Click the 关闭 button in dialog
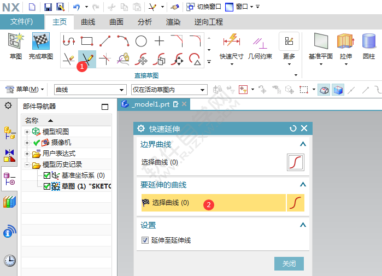The width and height of the screenshot is (382, 276). [289, 263]
